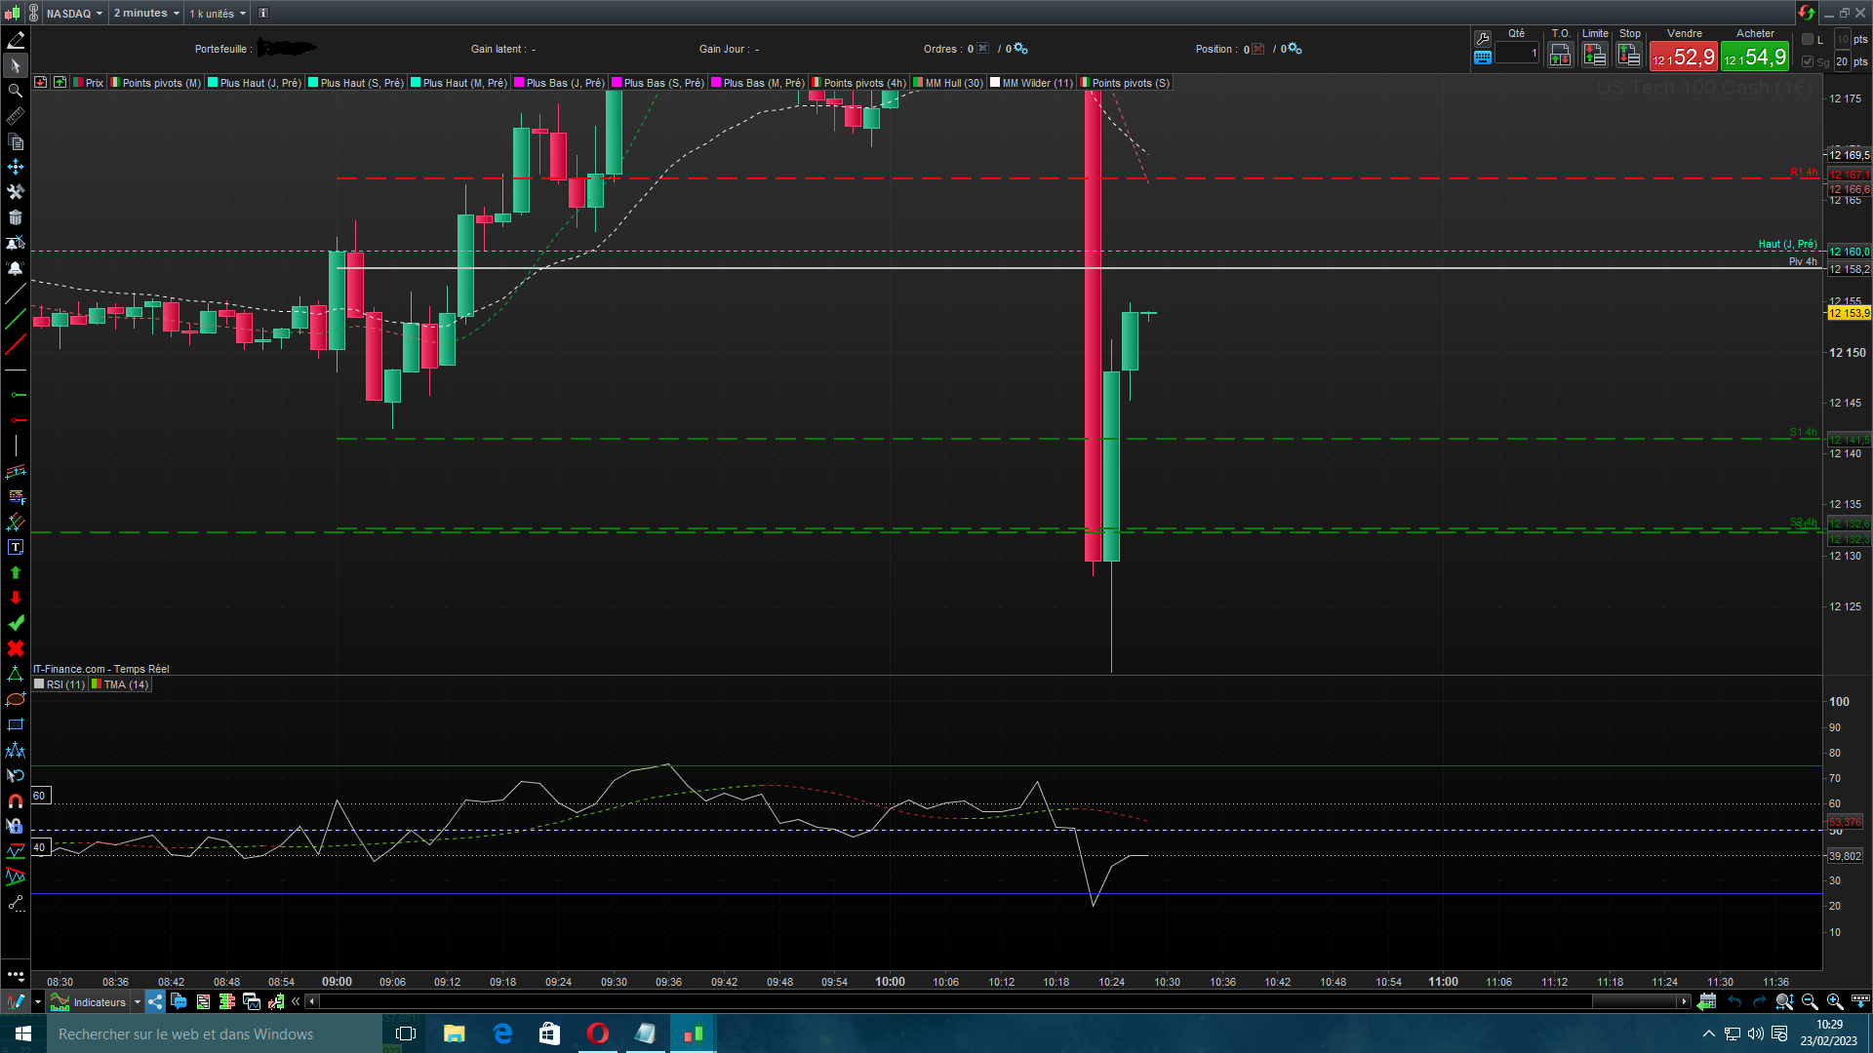The image size is (1873, 1053).
Task: Toggle the Sg stop checkbox
Action: [x=1808, y=61]
